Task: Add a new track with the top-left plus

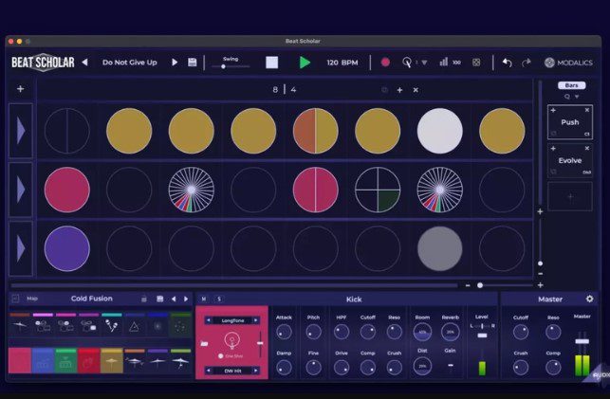Action: coord(20,89)
